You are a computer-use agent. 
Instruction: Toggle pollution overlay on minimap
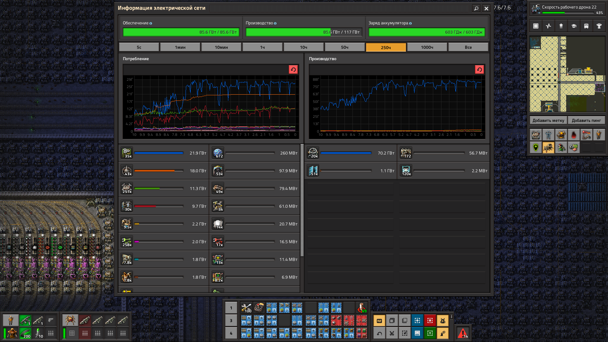tap(574, 135)
